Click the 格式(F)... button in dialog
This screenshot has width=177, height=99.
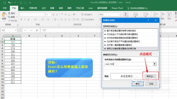(150, 76)
